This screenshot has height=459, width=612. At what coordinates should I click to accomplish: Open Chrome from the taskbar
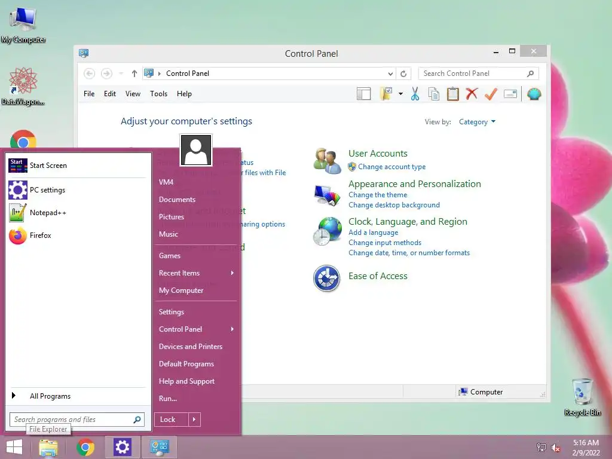pos(85,447)
